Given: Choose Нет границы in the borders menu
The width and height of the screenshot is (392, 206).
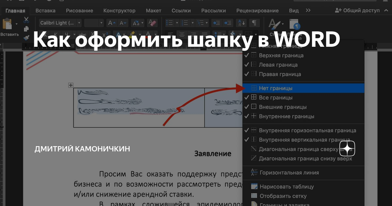Looking at the screenshot, I should [x=303, y=88].
